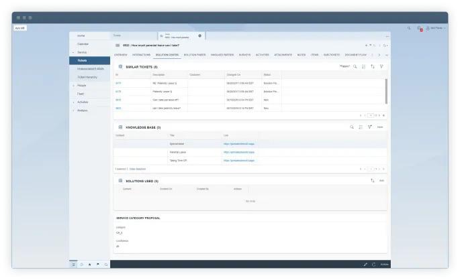
Task: Search within the Similar Tickets table
Action: pos(355,67)
